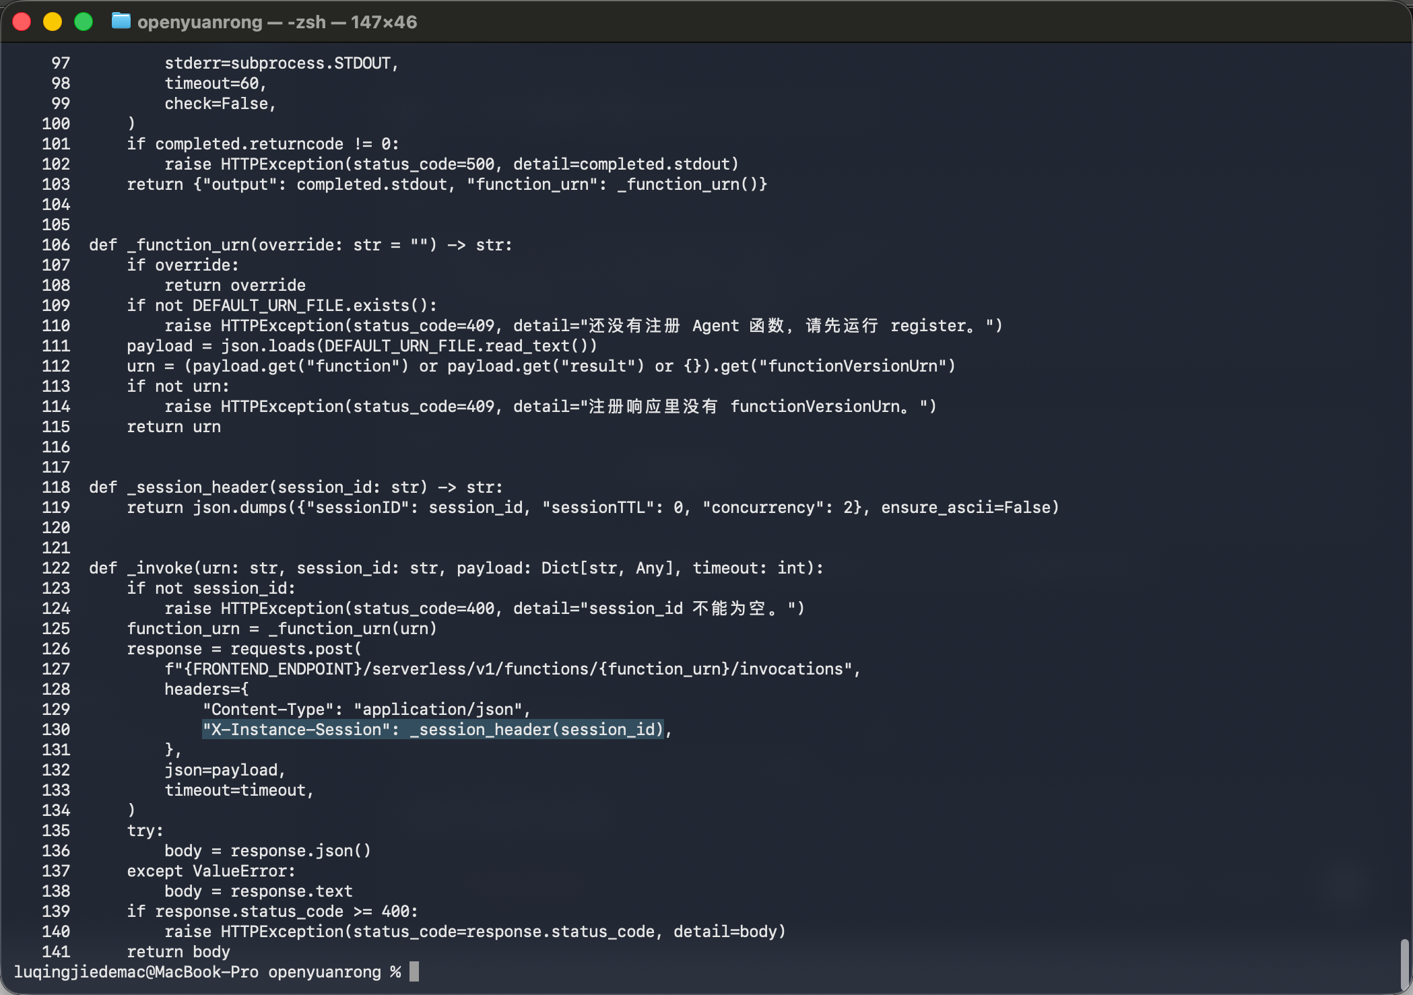
Task: Click the 'status_code=400' raise statement
Action: click(x=485, y=609)
